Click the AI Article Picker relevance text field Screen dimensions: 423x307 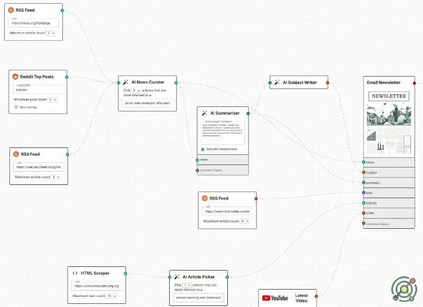199,298
